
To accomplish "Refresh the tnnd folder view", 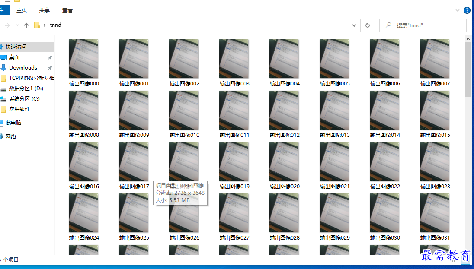I will 367,25.
